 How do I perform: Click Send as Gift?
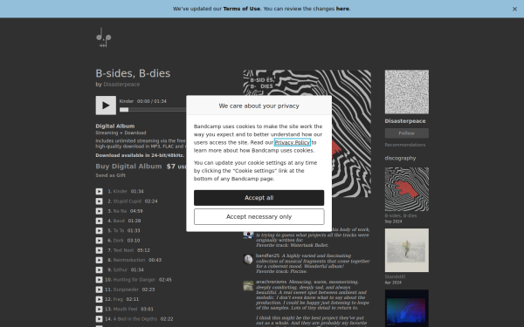tap(110, 175)
